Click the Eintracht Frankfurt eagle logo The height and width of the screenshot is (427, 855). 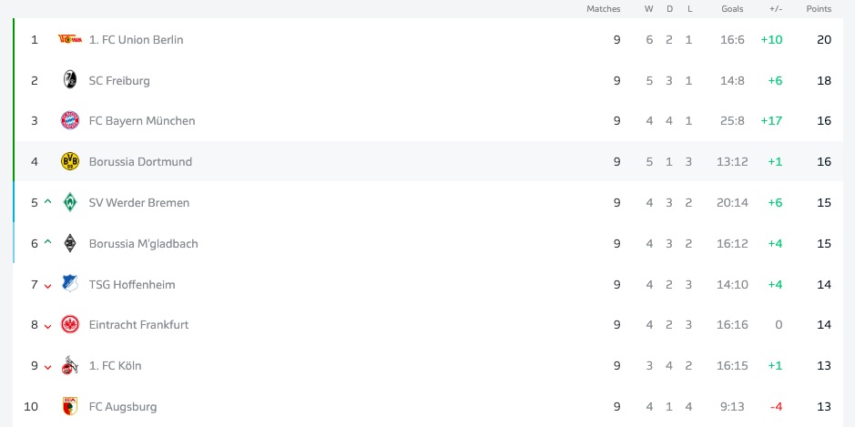coord(69,324)
